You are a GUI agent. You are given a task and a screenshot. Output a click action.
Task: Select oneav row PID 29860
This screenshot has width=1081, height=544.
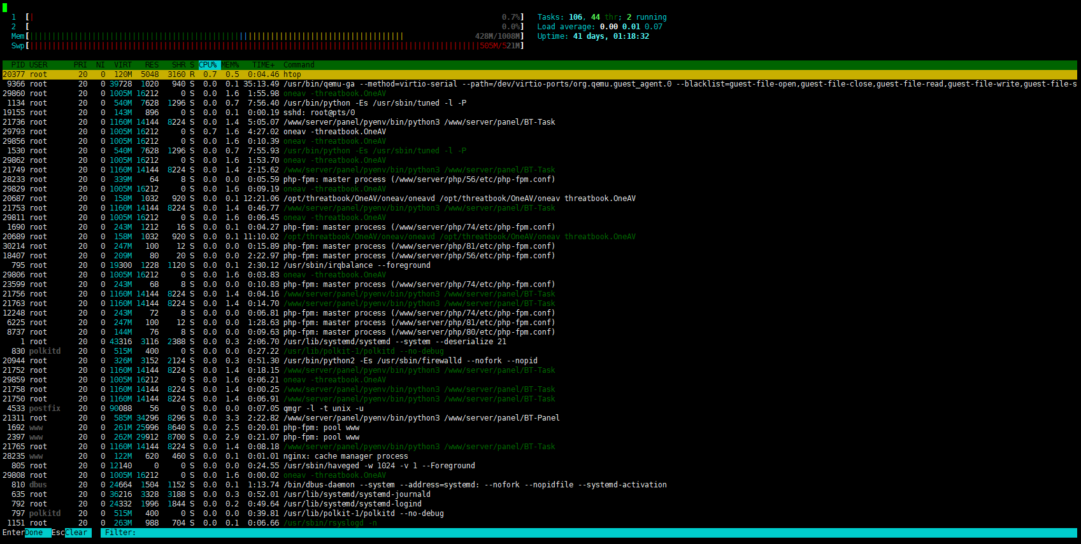(540, 94)
